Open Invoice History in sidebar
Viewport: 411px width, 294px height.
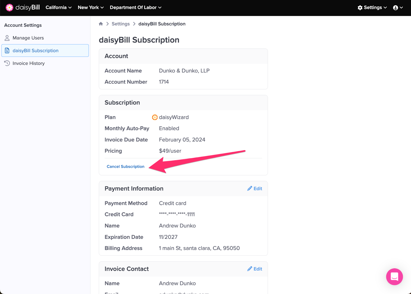[45, 63]
